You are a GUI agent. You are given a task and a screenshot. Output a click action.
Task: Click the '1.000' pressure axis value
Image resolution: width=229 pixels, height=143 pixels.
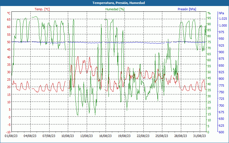(x=223, y=25)
